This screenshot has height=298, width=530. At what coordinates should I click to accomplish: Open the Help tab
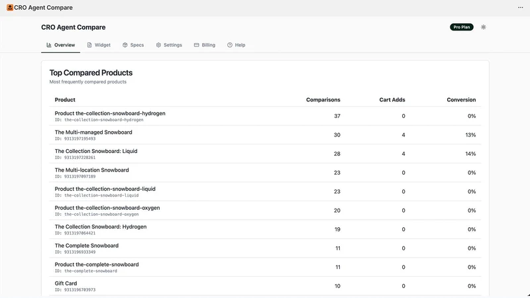coord(237,45)
